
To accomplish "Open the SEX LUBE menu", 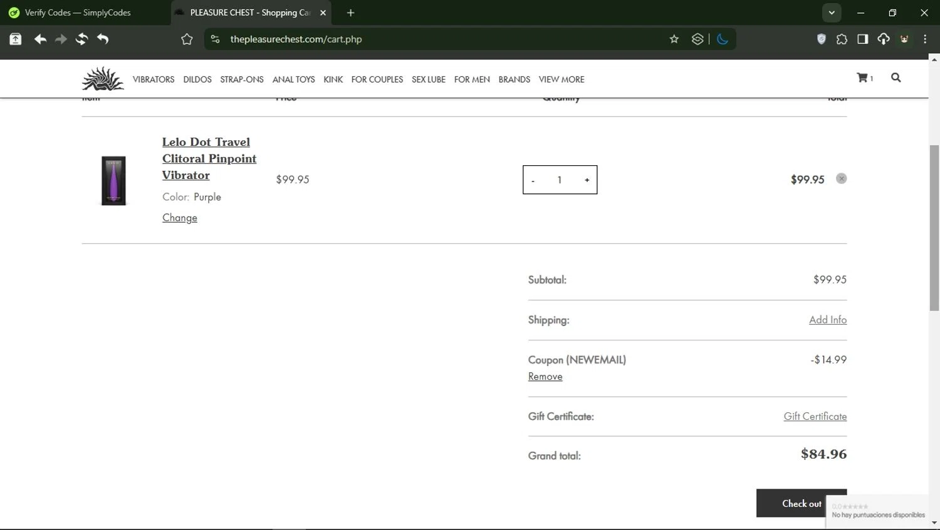I will click(x=429, y=79).
